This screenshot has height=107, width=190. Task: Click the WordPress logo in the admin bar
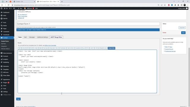pos(1,8)
